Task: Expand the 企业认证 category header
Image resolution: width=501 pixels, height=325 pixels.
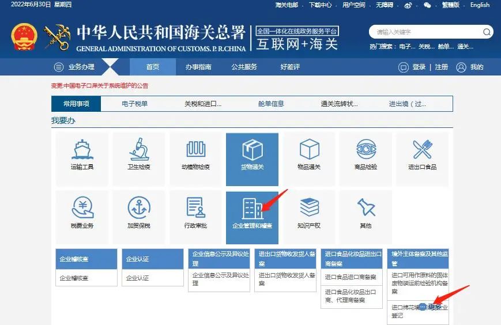Action: click(x=153, y=259)
